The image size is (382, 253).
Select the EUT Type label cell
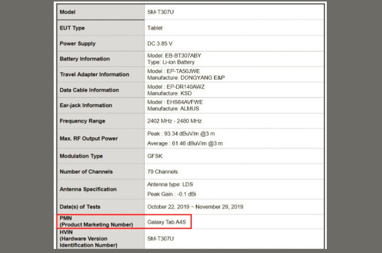tap(72, 28)
